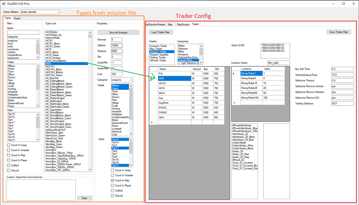Uncheck Count In Map in Properties
This screenshot has height=205, width=359.
click(112, 180)
